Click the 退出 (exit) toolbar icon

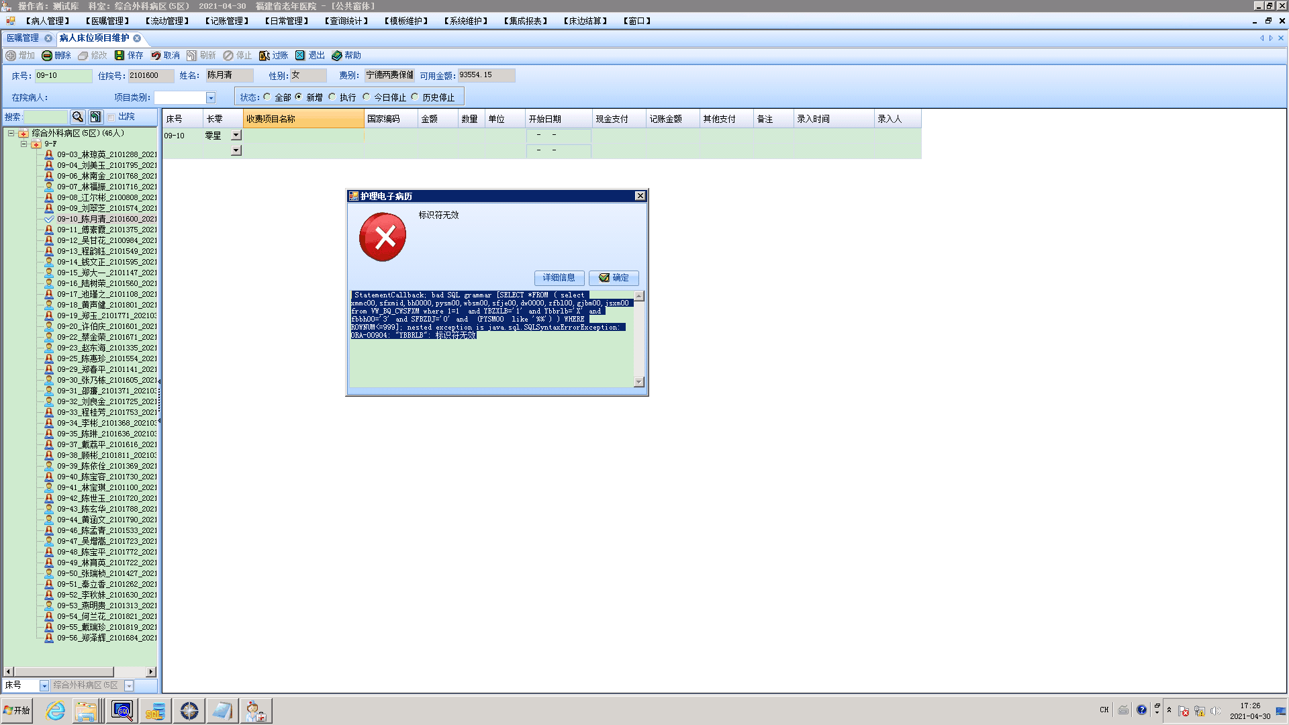coord(300,56)
